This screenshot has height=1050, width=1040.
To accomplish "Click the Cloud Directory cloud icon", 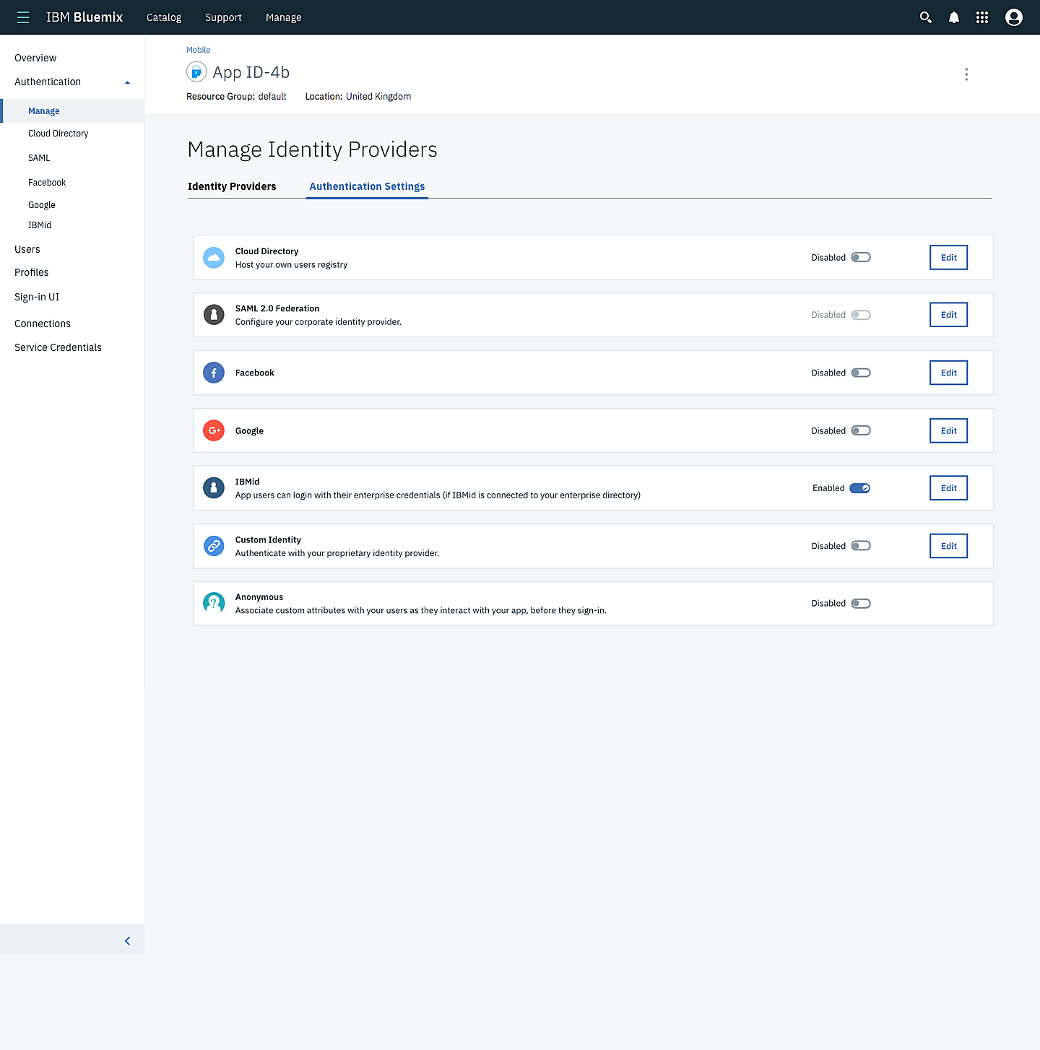I will pyautogui.click(x=214, y=257).
